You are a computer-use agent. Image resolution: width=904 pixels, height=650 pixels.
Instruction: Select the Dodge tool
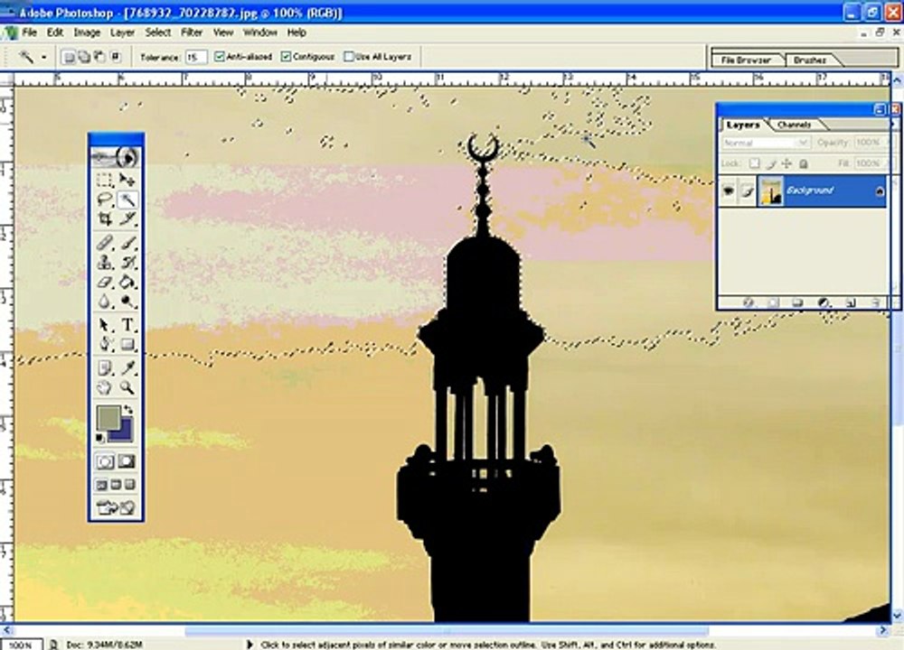point(127,302)
